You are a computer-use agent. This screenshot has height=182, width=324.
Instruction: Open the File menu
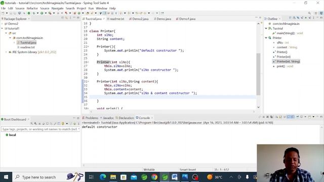pos(4,8)
